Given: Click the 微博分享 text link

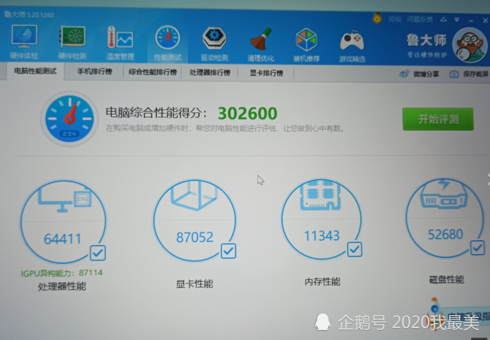Looking at the screenshot, I should [x=426, y=74].
